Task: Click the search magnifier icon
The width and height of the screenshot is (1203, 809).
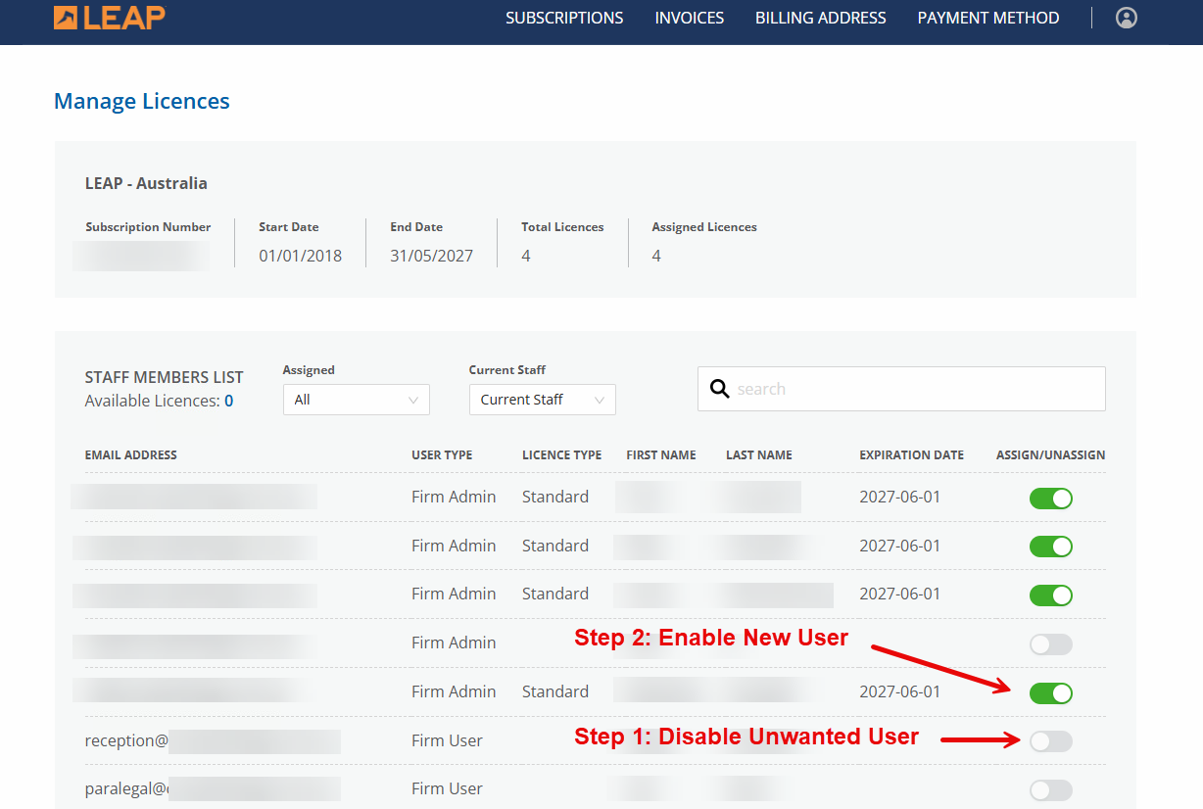Action: 719,389
